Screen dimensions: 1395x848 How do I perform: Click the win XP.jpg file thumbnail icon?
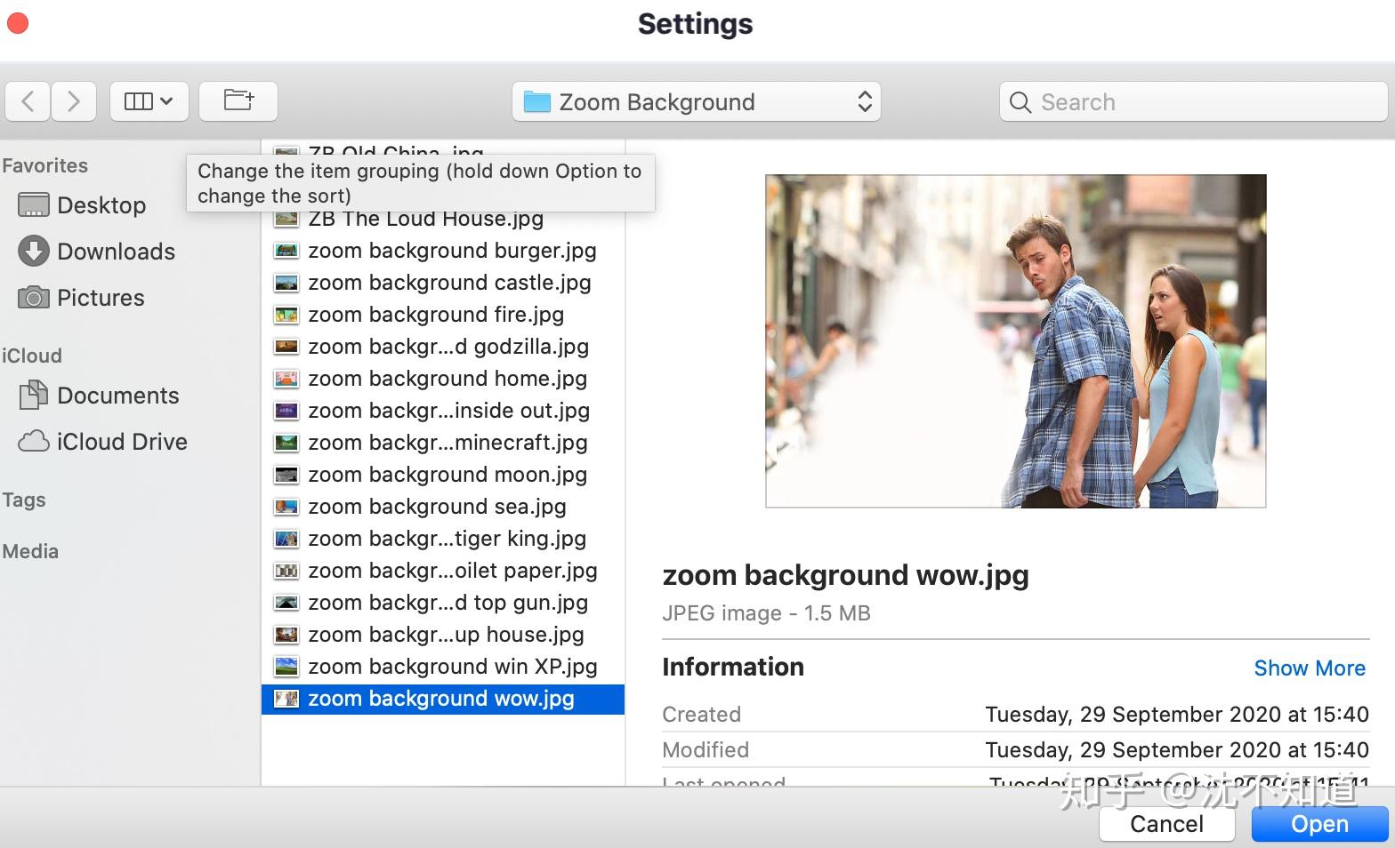click(286, 667)
